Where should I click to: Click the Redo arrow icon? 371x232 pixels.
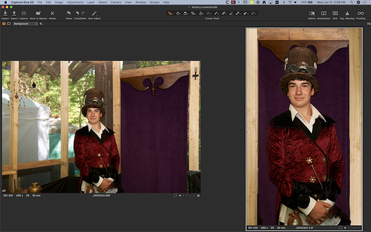83,13
